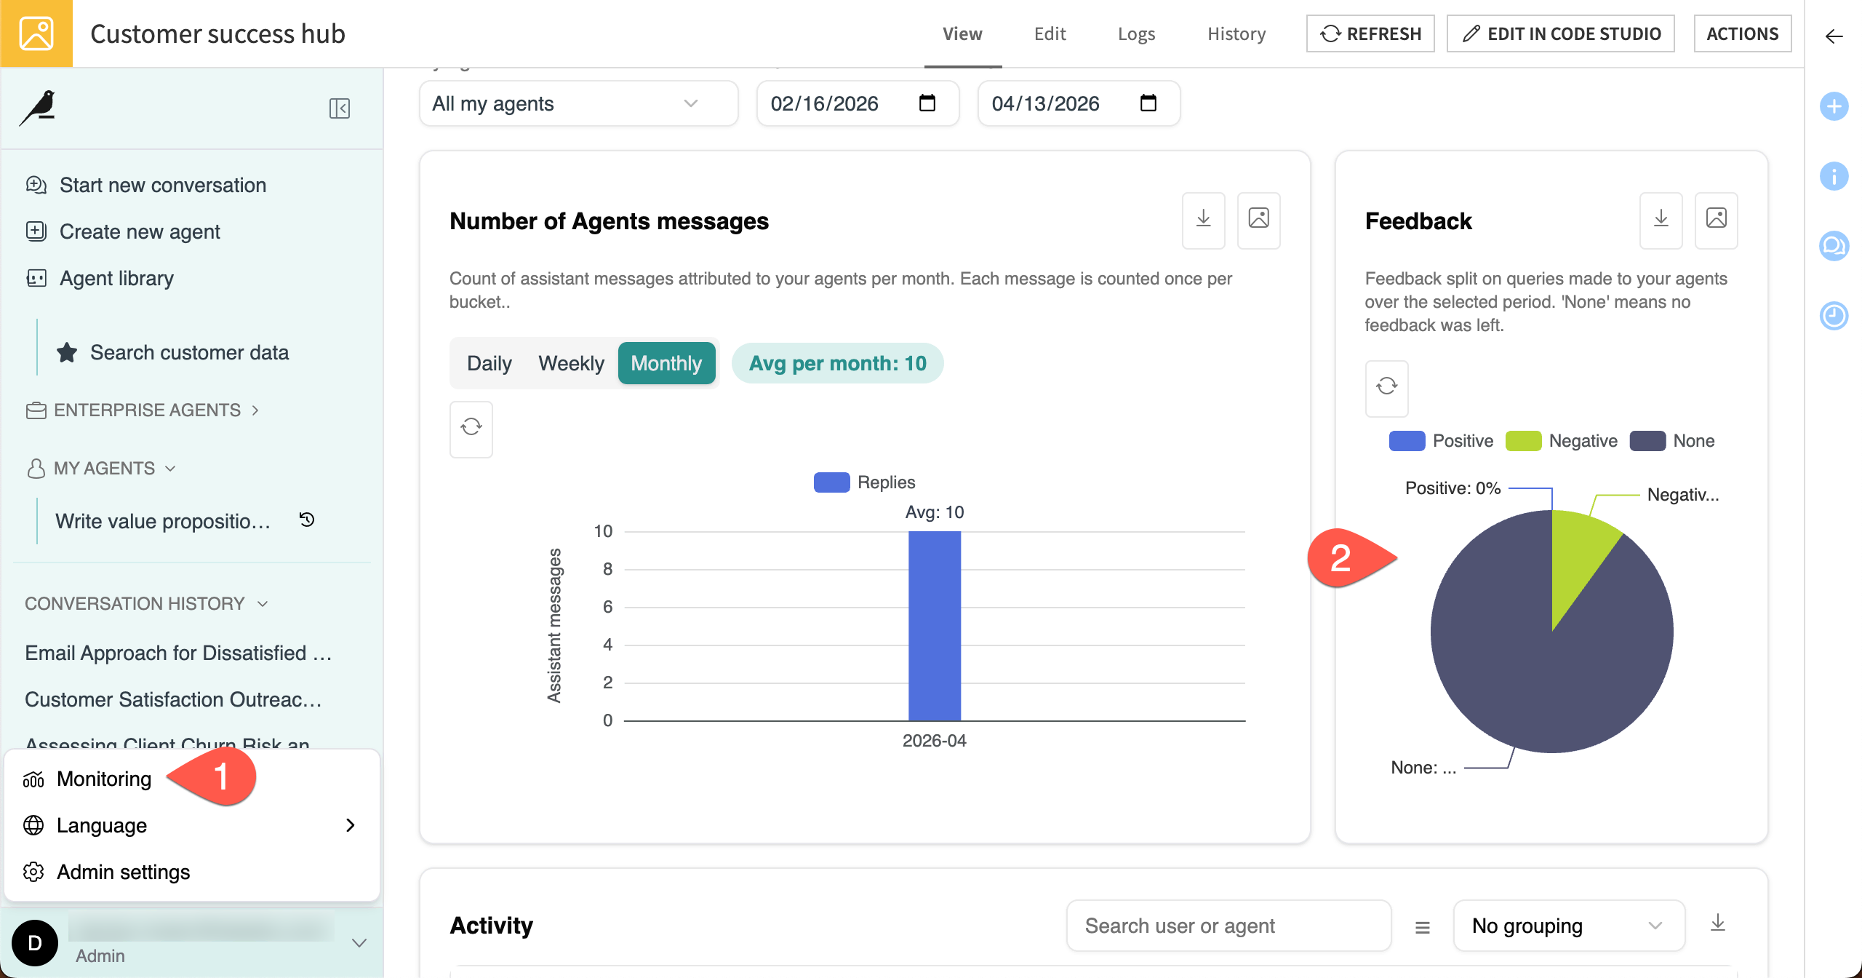
Task: Toggle Replies series in bar chart legend
Action: coord(864,482)
